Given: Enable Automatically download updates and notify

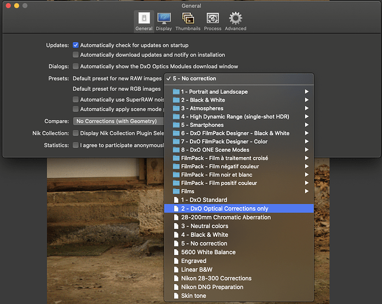Looking at the screenshot, I should coord(76,55).
